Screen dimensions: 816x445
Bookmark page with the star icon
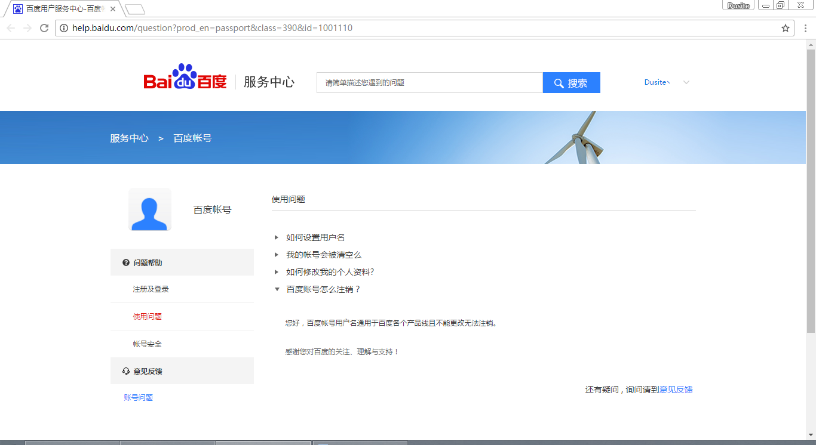[786, 28]
